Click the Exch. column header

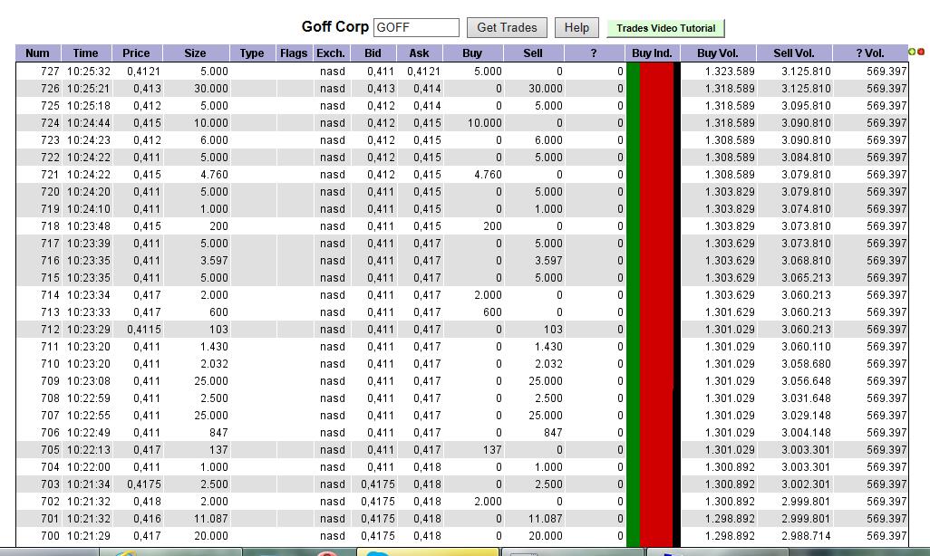click(331, 53)
